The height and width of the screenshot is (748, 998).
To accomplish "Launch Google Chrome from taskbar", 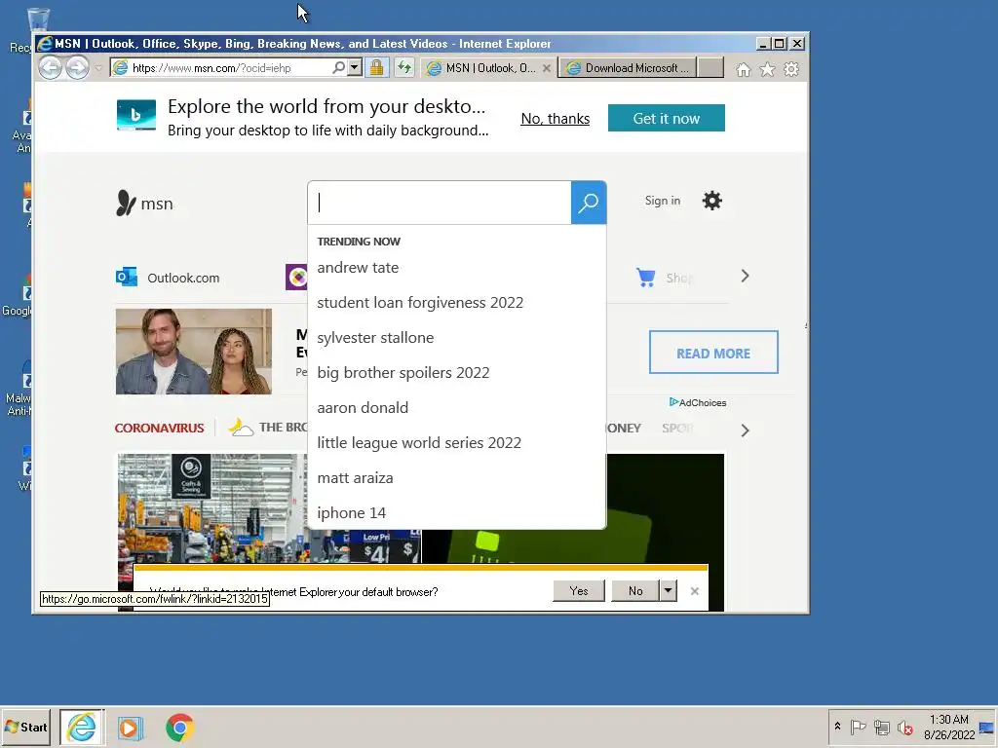I will [180, 728].
